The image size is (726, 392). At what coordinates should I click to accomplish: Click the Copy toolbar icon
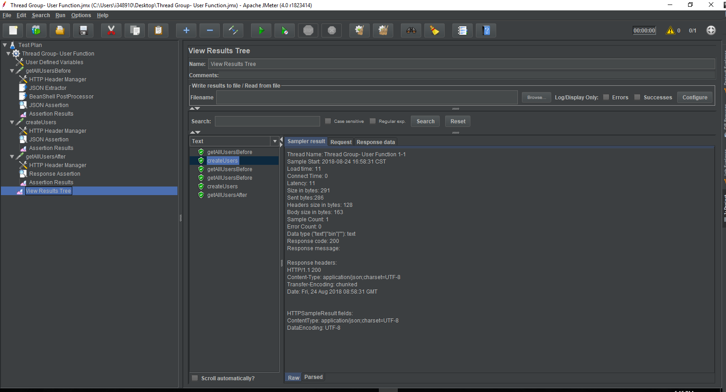click(135, 30)
